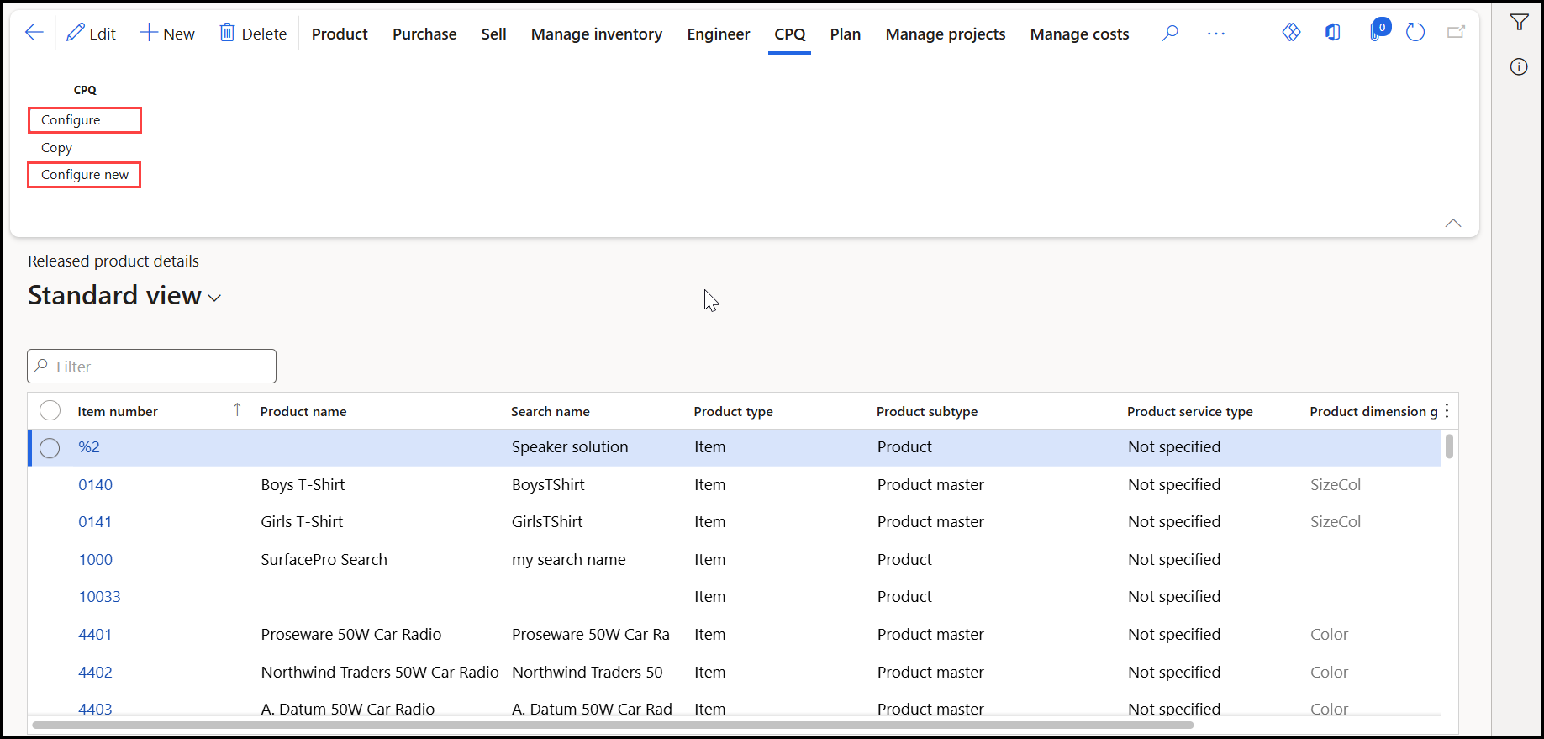The width and height of the screenshot is (1544, 739).
Task: Click the Power Apps diamond icon
Action: coord(1291,32)
